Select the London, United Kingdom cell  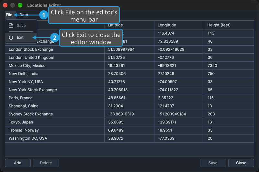pyautogui.click(x=55, y=58)
